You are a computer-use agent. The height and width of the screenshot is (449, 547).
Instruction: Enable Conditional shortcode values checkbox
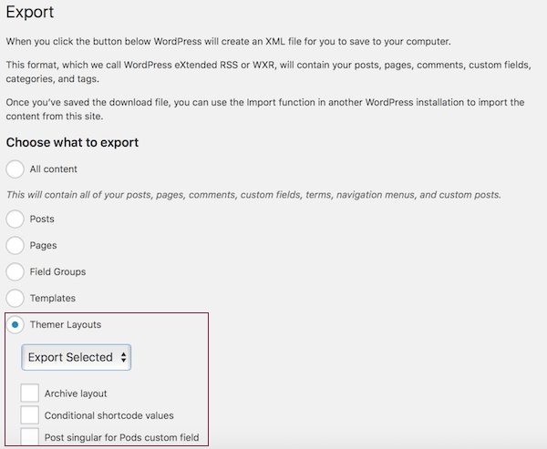pyautogui.click(x=30, y=415)
